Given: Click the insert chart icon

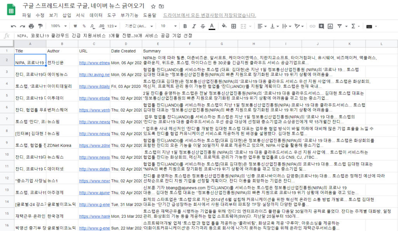Looking at the screenshot, I should [330, 26].
